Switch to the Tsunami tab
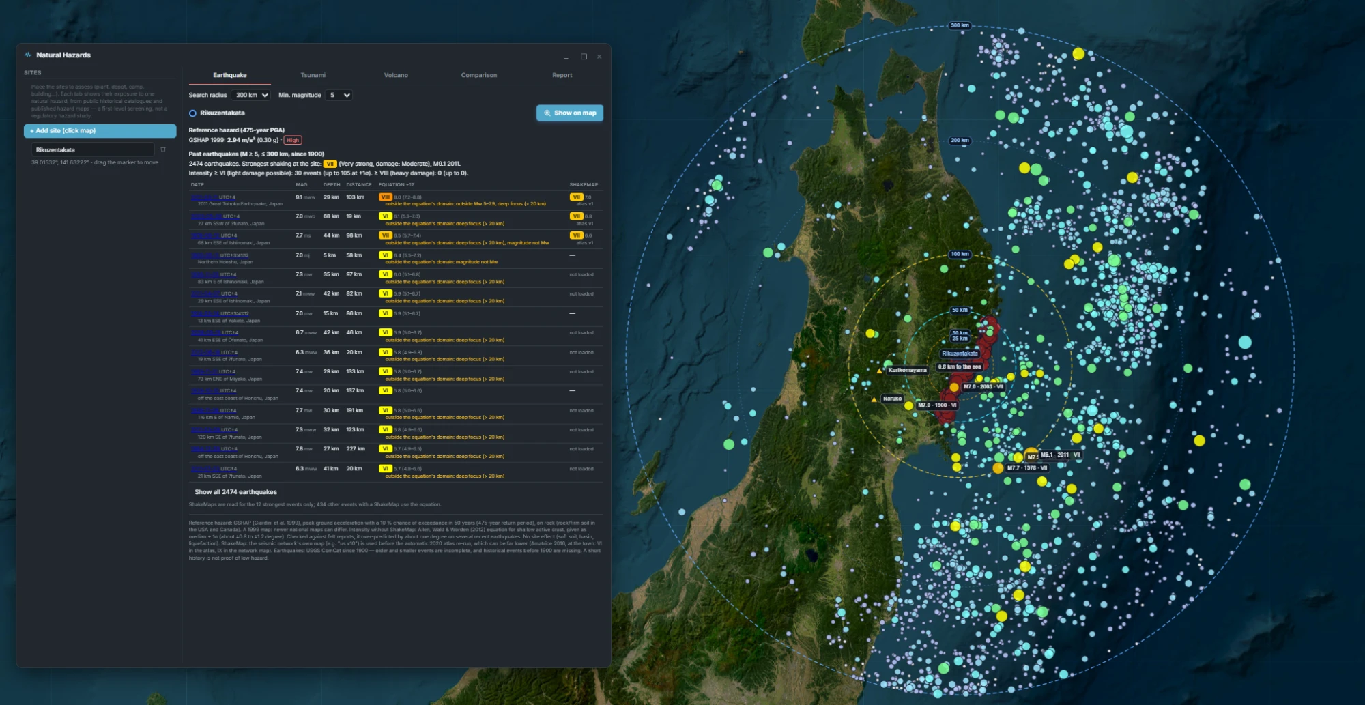Viewport: 1365px width, 705px height. point(313,76)
